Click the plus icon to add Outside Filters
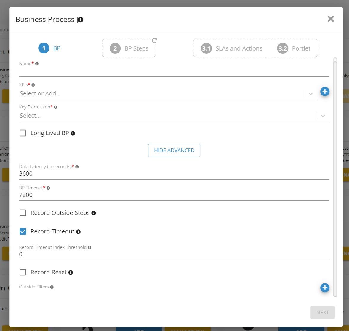The width and height of the screenshot is (349, 331). 325,288
